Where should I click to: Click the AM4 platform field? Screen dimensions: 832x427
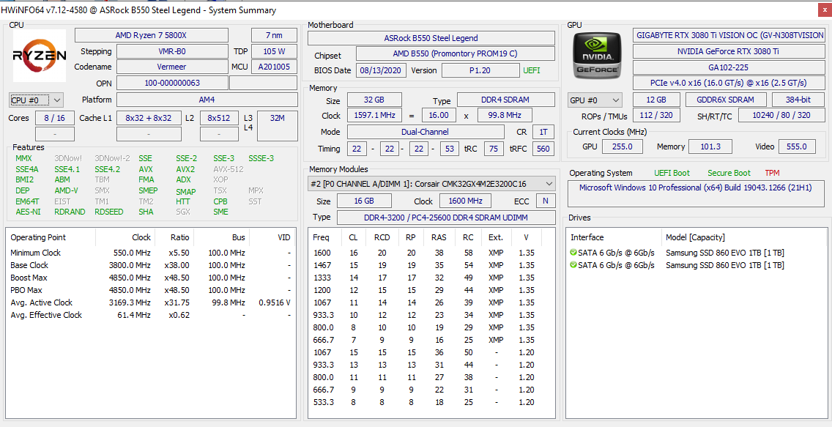pyautogui.click(x=207, y=100)
